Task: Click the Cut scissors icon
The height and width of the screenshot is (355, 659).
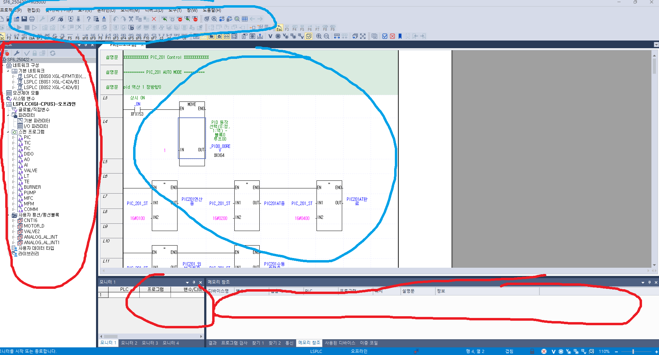Action: point(131,19)
